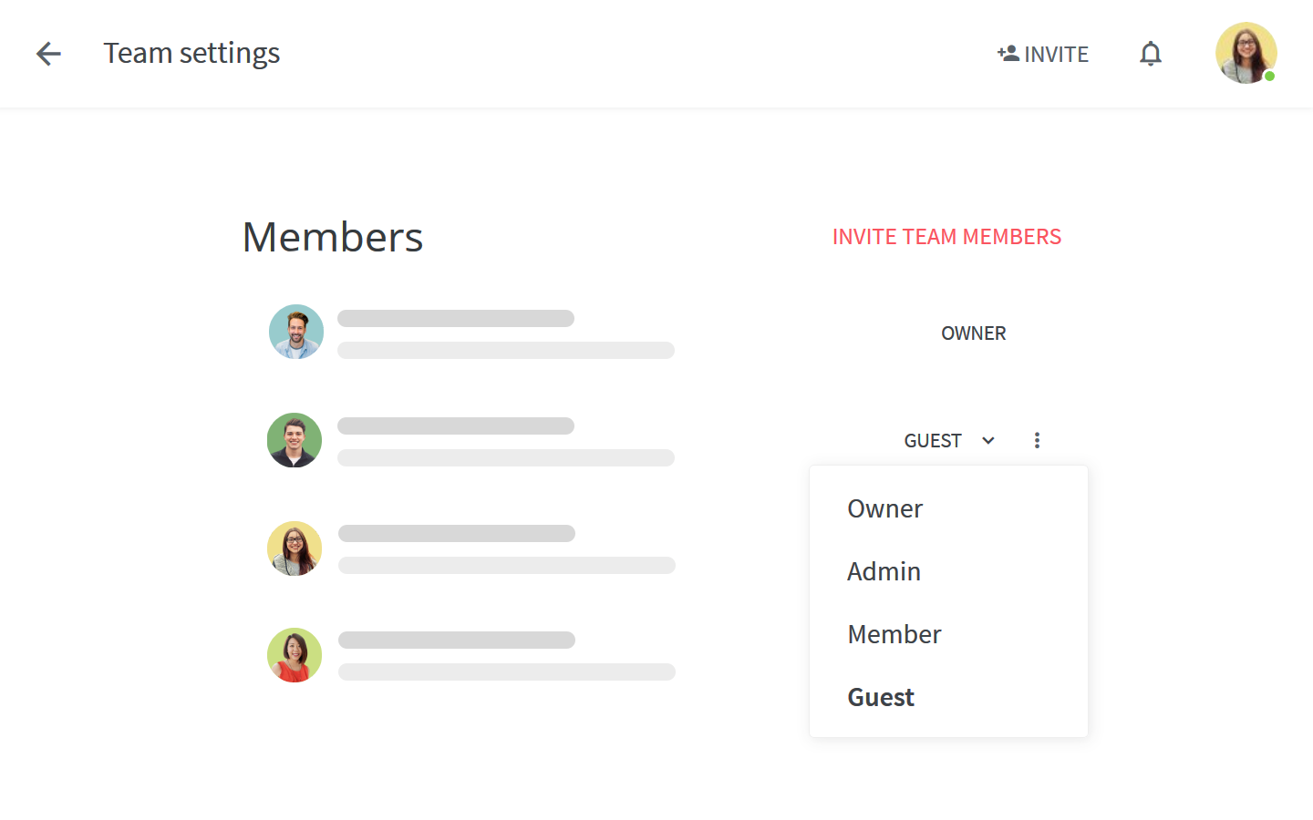Select Admin from the role menu

[884, 571]
